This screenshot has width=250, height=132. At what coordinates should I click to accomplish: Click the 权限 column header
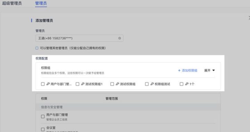pyautogui.click(x=44, y=99)
